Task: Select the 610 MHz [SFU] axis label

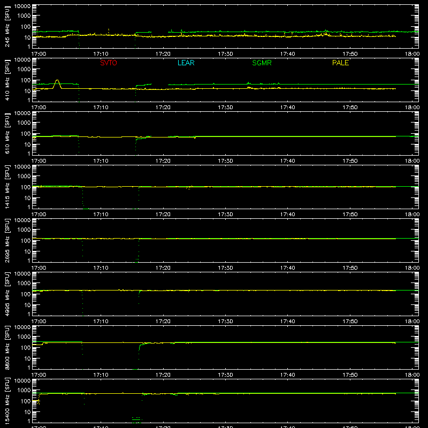Action: [x=7, y=133]
